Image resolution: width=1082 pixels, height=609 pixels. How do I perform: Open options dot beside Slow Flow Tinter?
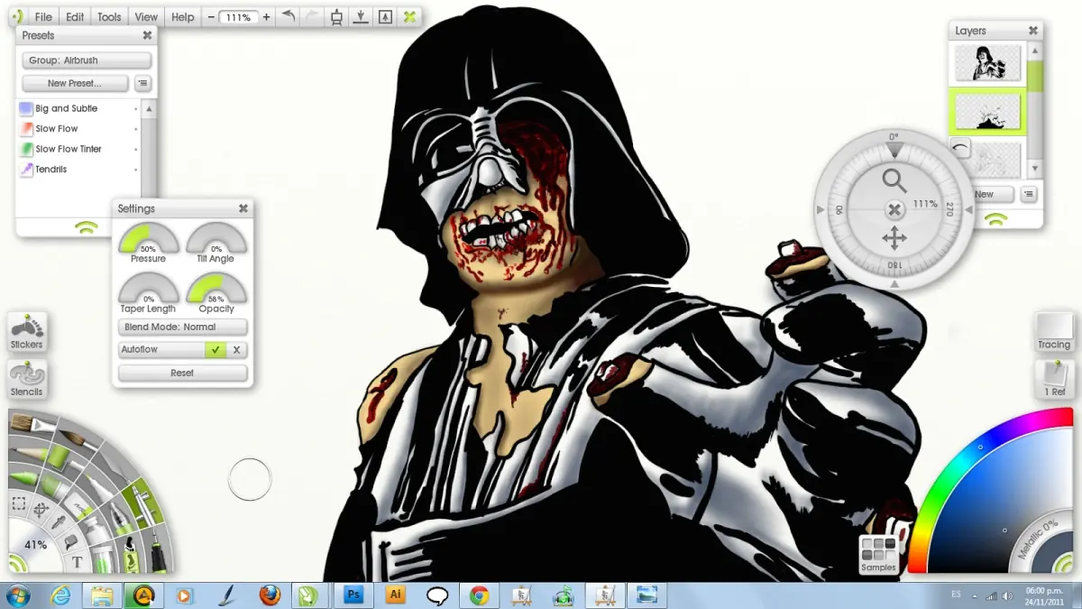[136, 149]
